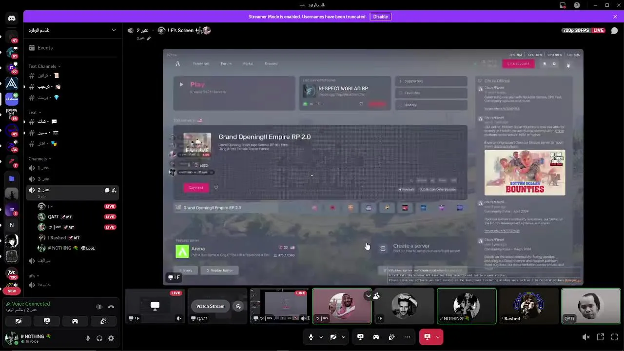
Task: Select QA77 participant video tile
Action: (591, 306)
